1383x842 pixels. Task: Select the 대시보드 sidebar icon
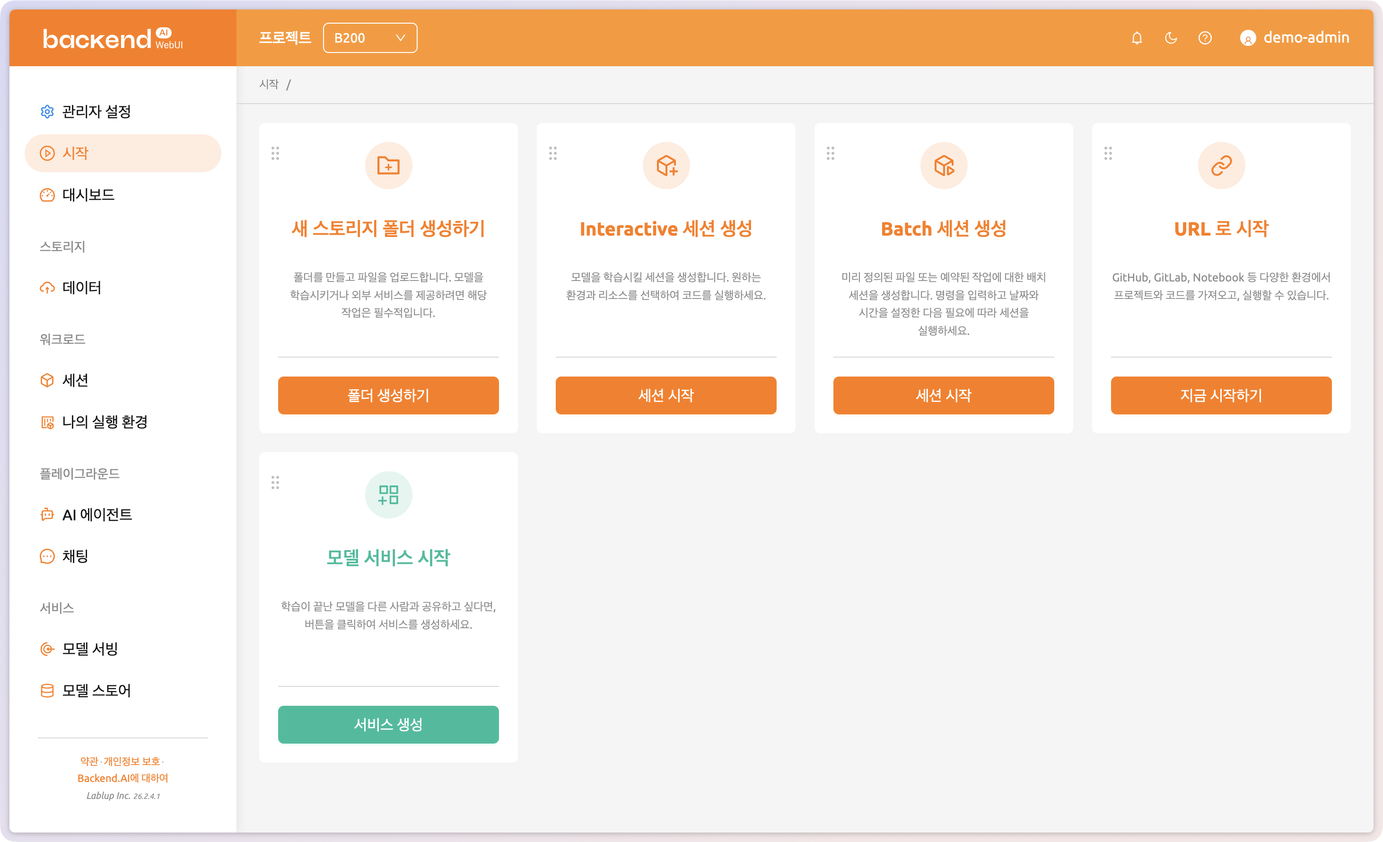coord(47,195)
